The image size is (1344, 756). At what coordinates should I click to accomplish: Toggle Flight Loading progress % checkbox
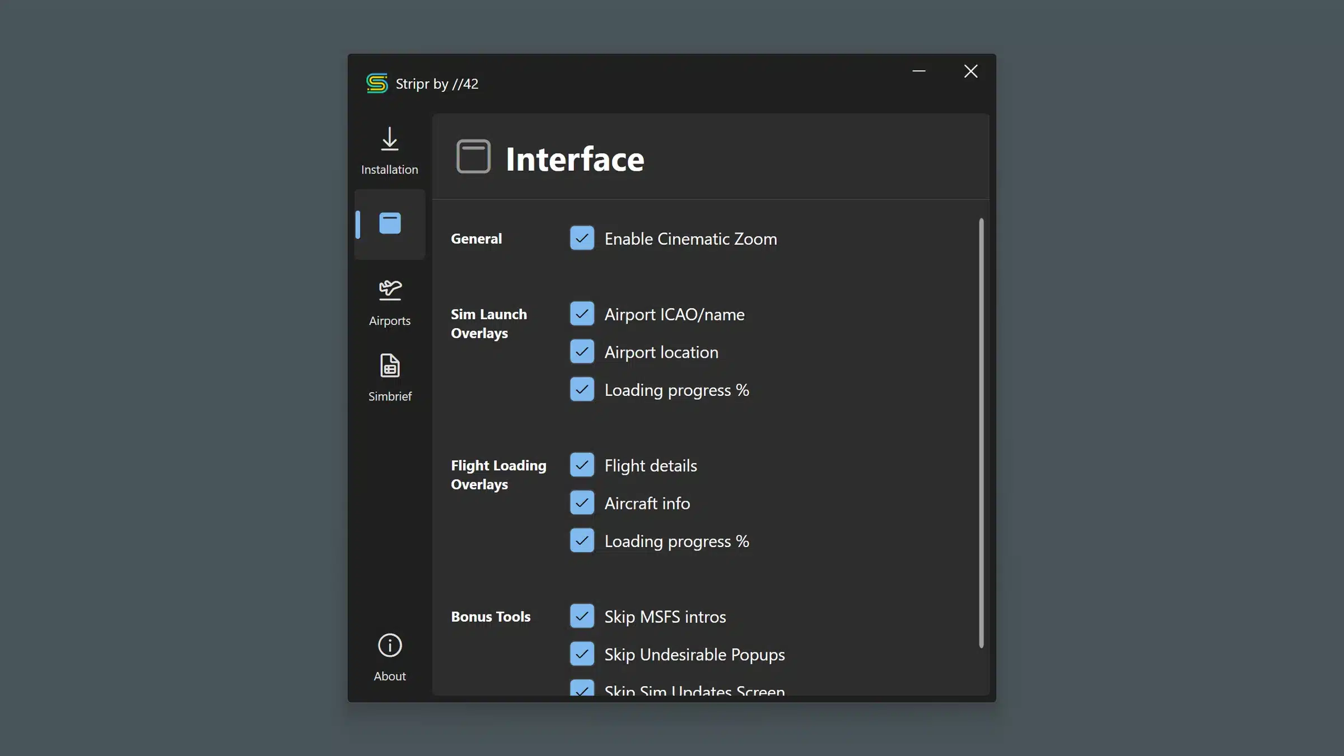(x=582, y=540)
